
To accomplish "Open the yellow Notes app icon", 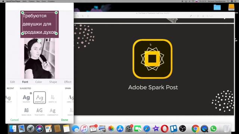I will click(66, 129).
